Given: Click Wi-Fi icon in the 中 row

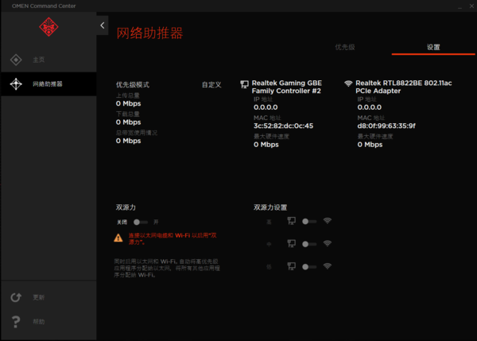Looking at the screenshot, I should tap(328, 243).
